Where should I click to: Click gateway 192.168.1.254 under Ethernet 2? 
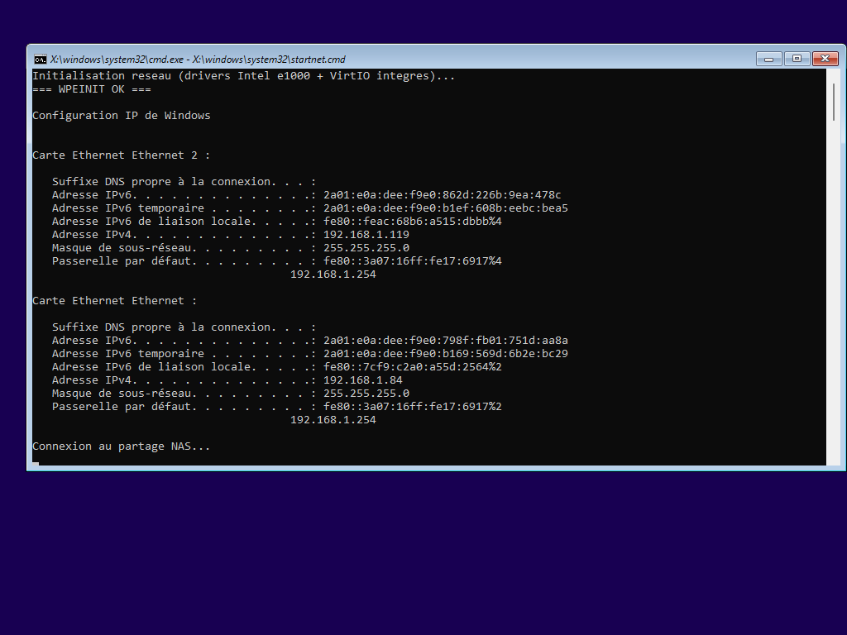[333, 275]
